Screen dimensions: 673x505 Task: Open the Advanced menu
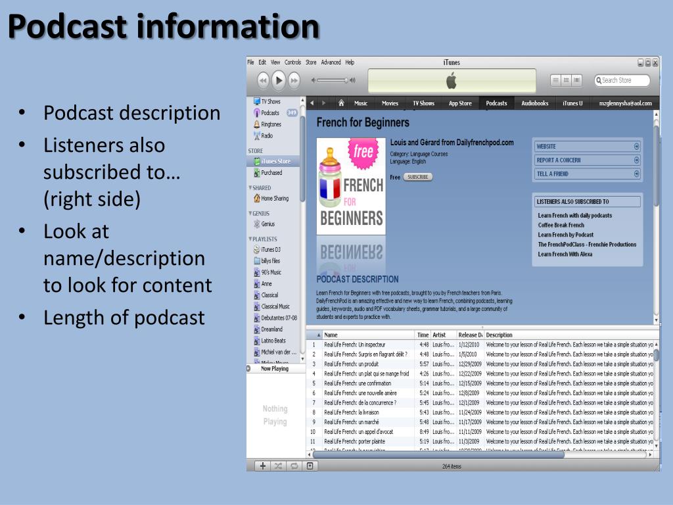click(331, 62)
